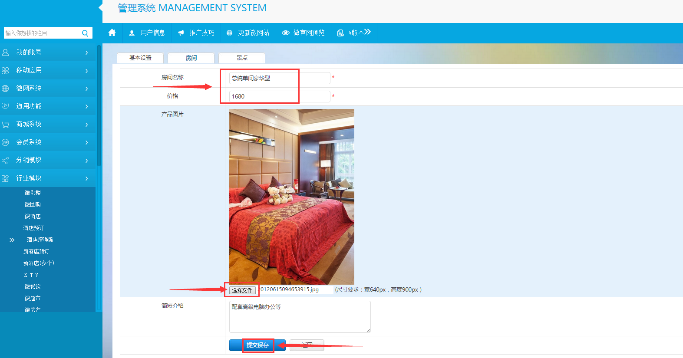Image resolution: width=683 pixels, height=358 pixels.
Task: Click the home icon in top navigation
Action: (x=112, y=33)
